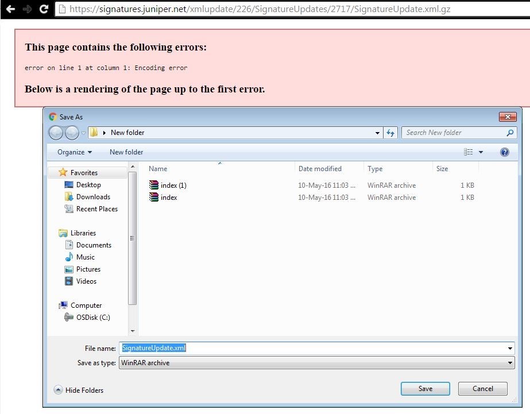Select Computer in the navigation pane
The height and width of the screenshot is (414, 530).
(86, 305)
